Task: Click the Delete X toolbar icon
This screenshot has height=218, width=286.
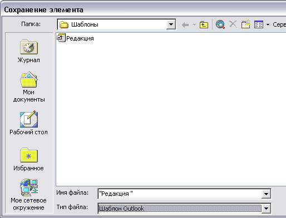Action: [233, 24]
